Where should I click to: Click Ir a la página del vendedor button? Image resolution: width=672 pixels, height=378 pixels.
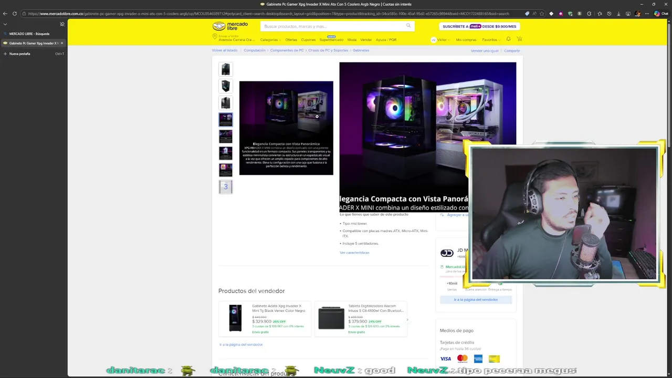click(476, 299)
